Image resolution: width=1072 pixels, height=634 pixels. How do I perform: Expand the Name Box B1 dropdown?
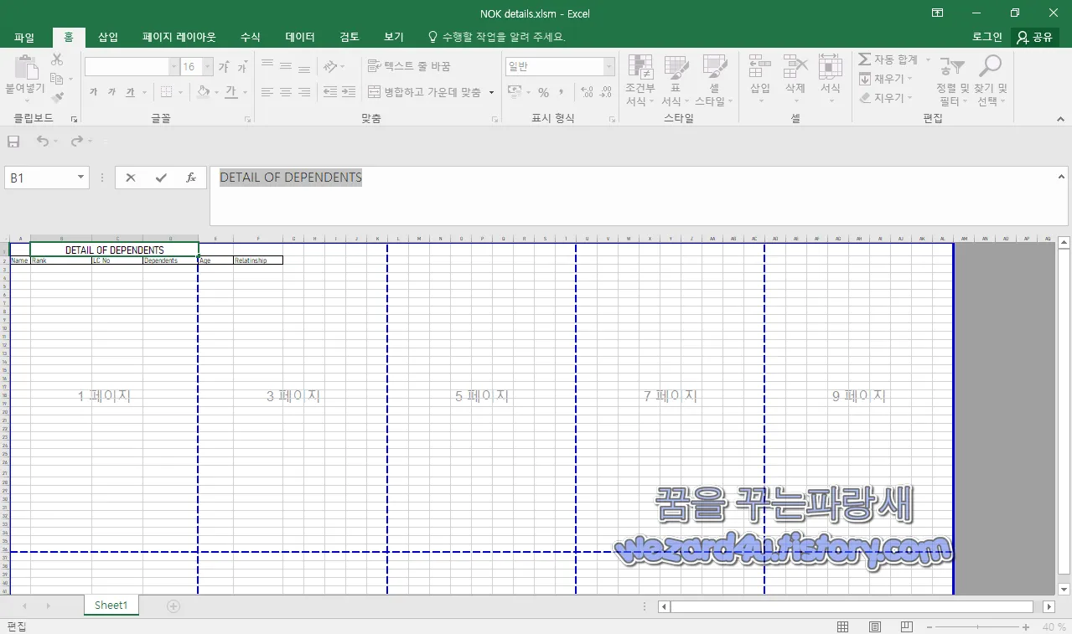tap(81, 178)
